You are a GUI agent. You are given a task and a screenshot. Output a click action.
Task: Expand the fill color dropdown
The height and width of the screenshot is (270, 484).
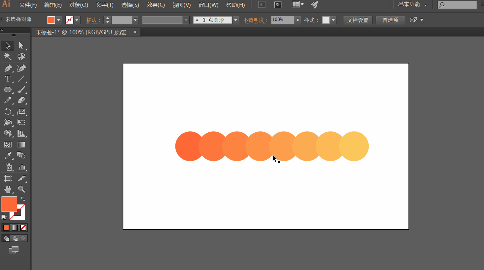59,20
